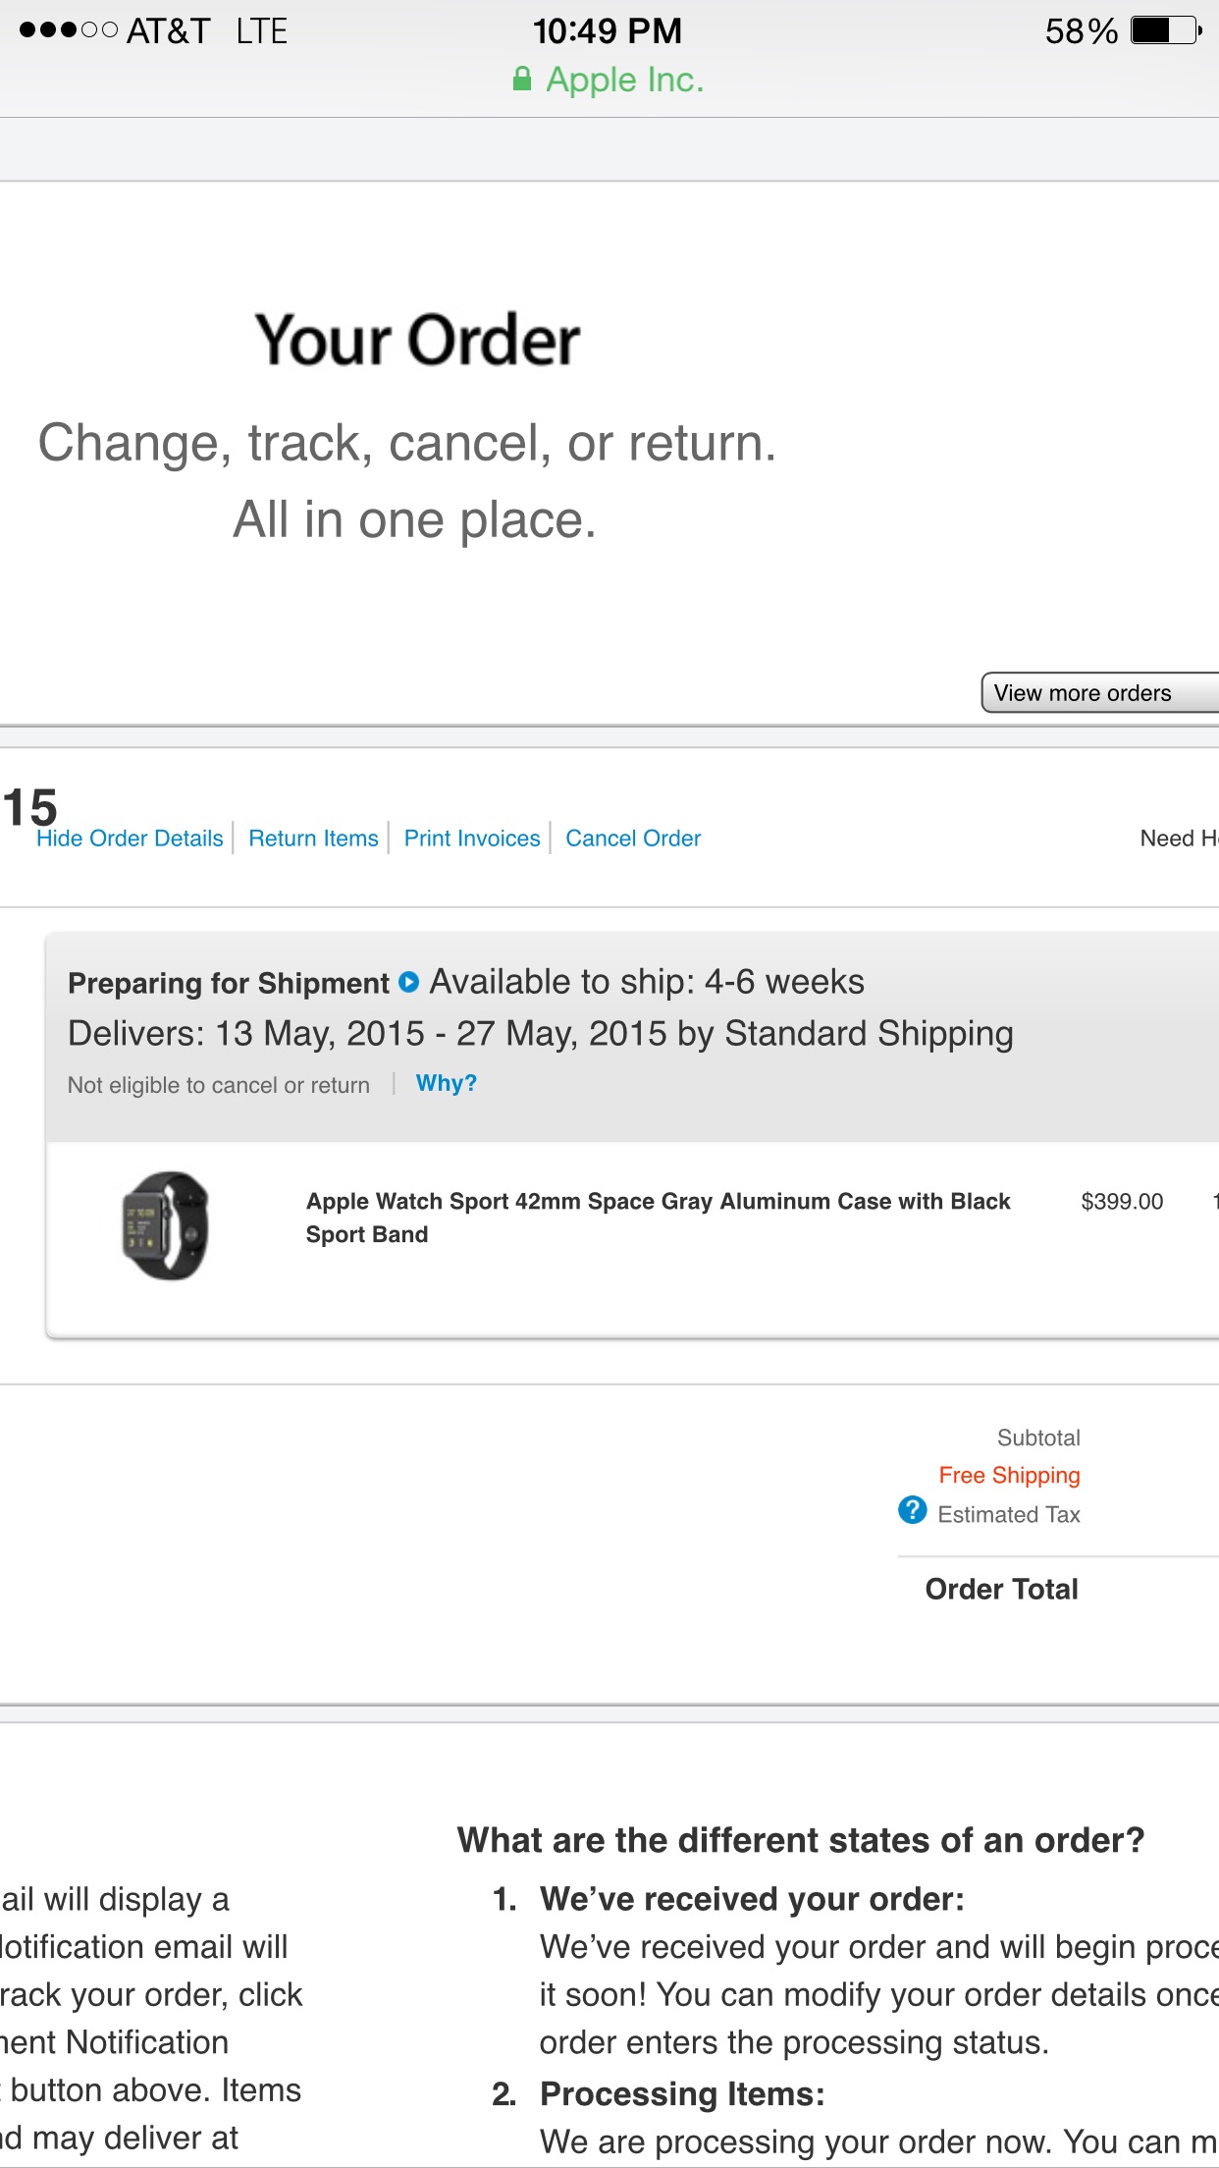Tap the Apple Inc. address bar

coord(624,81)
